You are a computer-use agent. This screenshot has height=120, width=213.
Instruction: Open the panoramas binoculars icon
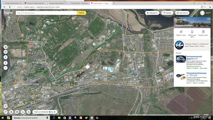[x=11, y=112]
